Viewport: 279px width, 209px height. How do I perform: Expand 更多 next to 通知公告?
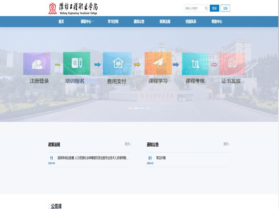[x=226, y=144]
